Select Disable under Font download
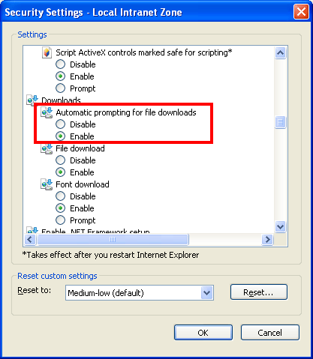 60,196
